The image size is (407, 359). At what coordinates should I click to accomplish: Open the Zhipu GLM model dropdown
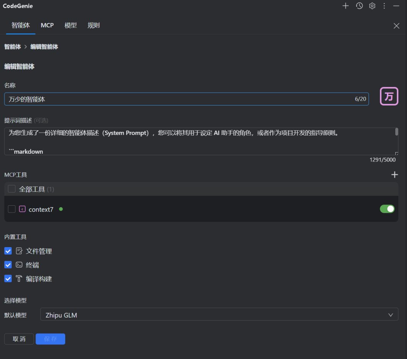[x=219, y=314]
